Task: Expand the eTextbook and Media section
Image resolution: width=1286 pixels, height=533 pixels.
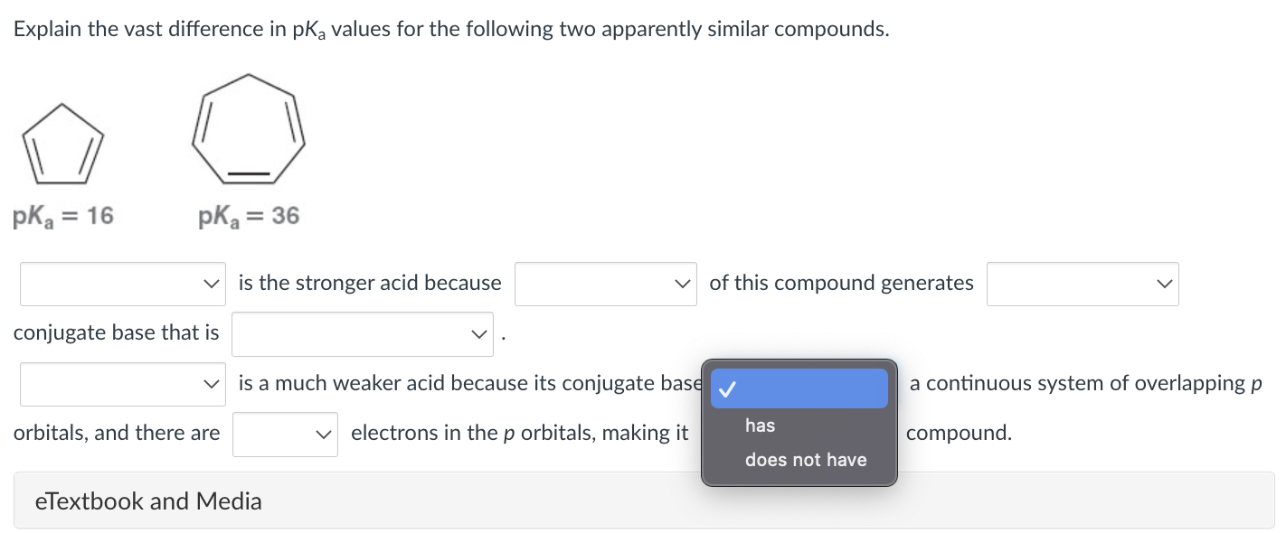Action: (147, 500)
